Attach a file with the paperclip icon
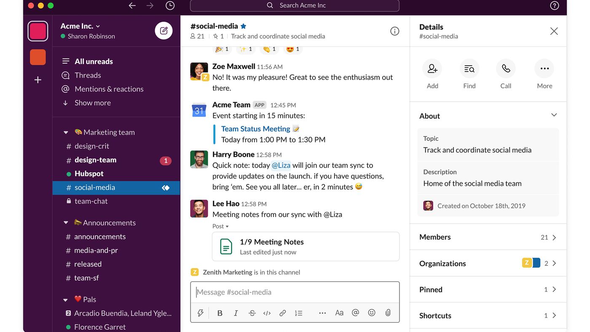 [388, 313]
